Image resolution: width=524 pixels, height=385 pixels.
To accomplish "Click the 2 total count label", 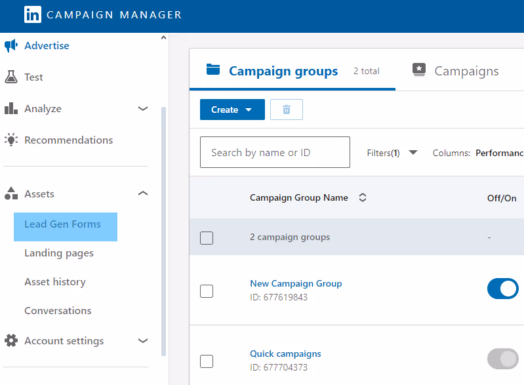I will coord(366,71).
